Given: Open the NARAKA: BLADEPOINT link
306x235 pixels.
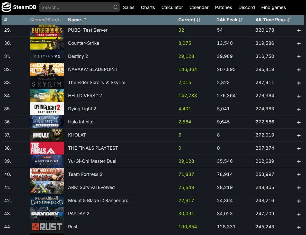Looking at the screenshot, I should (x=93, y=69).
